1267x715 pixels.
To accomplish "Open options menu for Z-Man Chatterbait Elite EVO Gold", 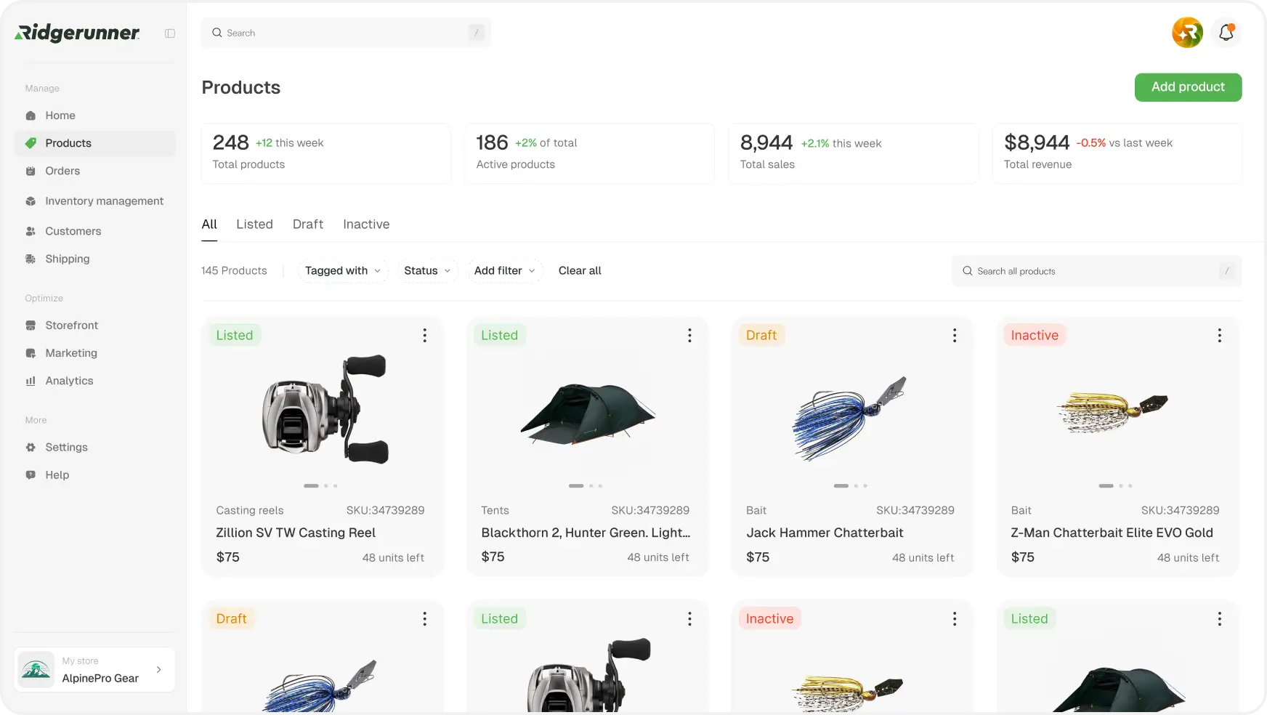I will 1220,335.
